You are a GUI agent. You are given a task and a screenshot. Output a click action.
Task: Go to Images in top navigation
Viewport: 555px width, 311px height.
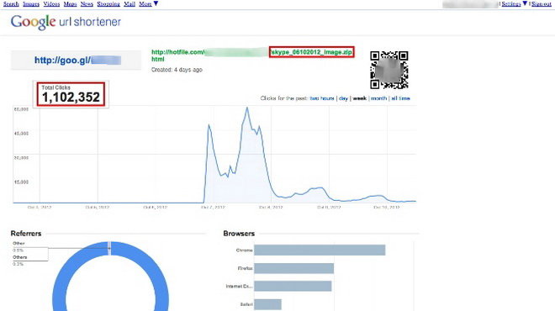tap(31, 4)
